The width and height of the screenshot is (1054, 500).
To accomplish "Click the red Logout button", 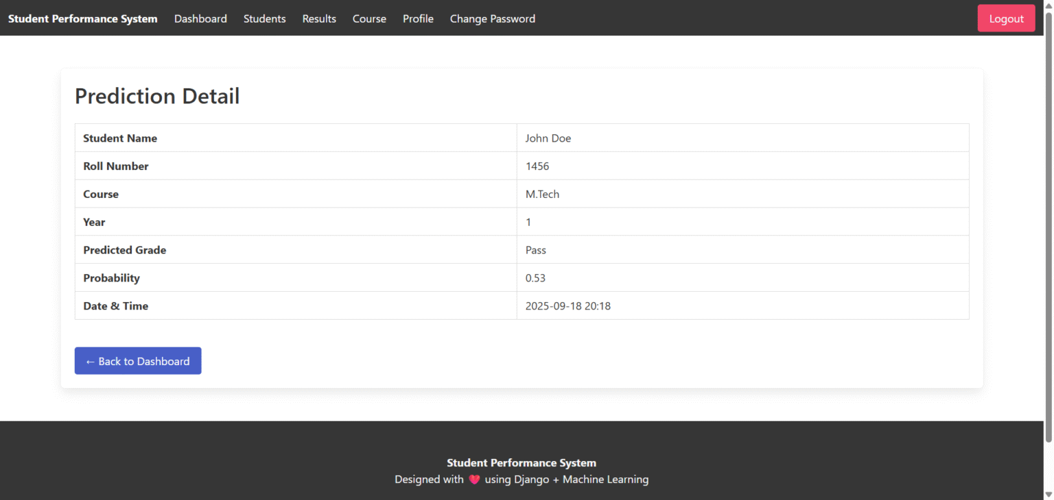I will (x=1006, y=18).
